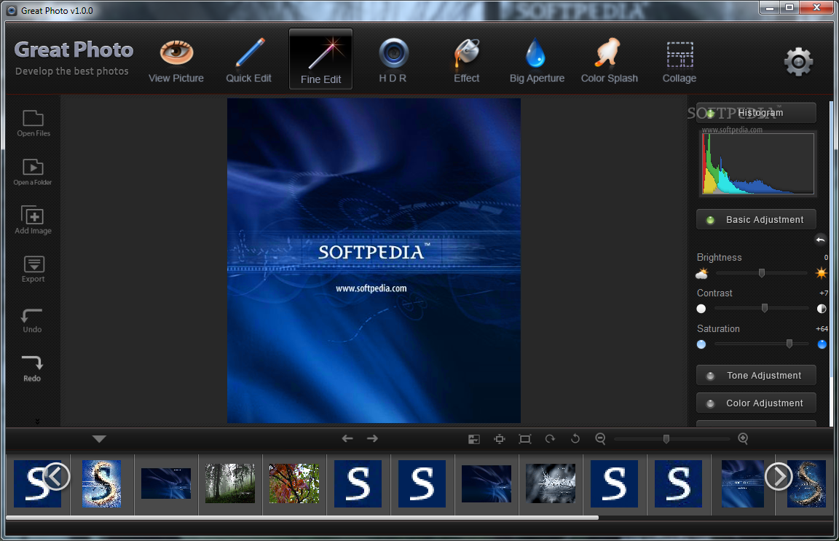Expand the Tone Adjustment section

click(x=756, y=376)
